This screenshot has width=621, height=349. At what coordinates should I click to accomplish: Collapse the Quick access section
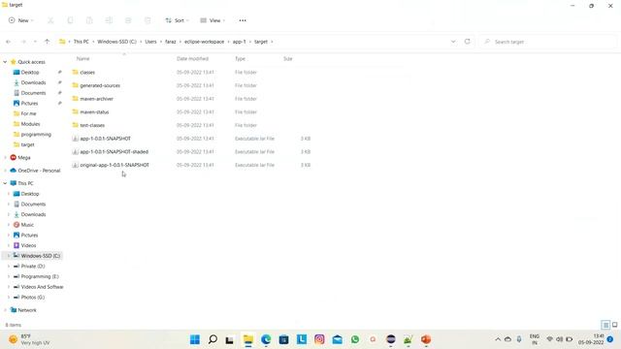point(5,62)
